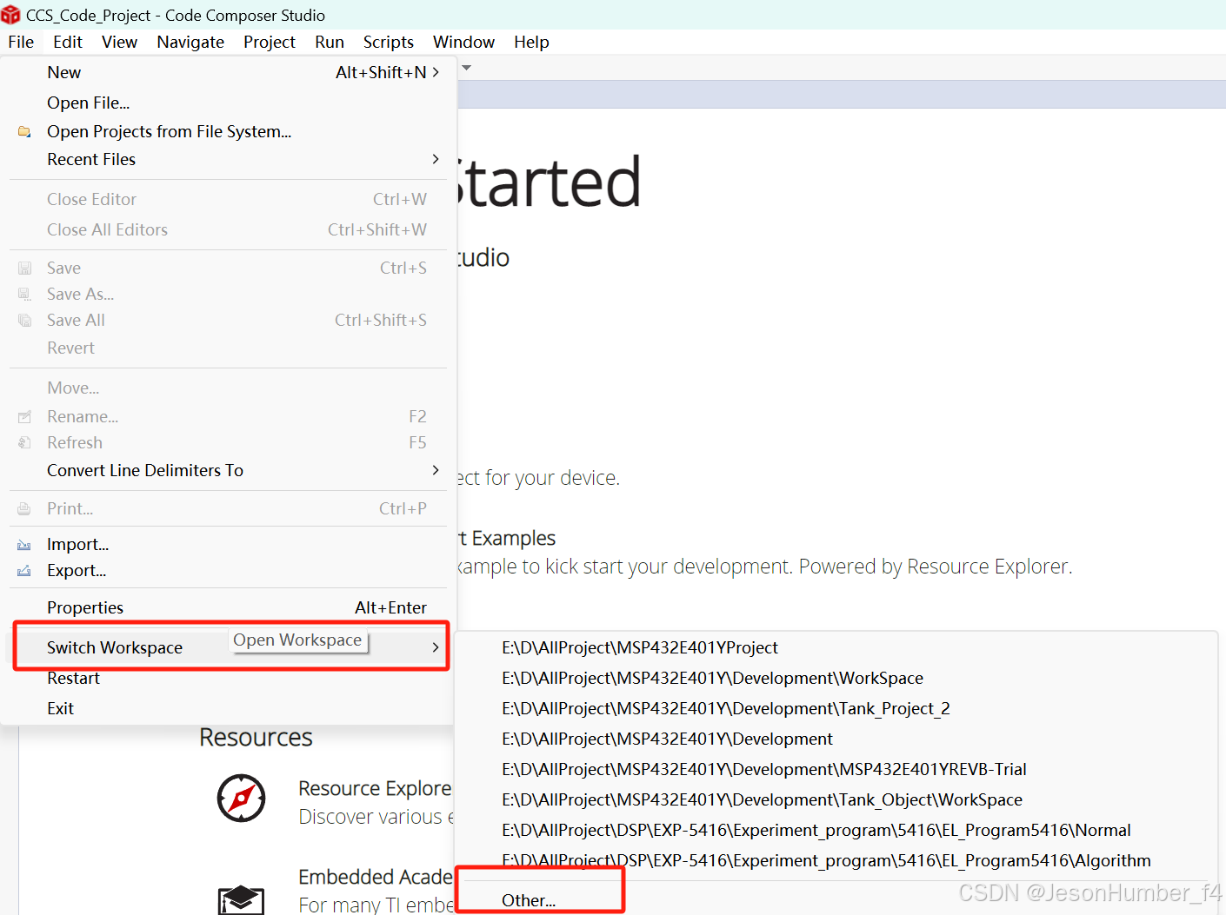Open Resource Explorer via its compass icon
Viewport: 1226px width, 915px height.
(x=241, y=799)
